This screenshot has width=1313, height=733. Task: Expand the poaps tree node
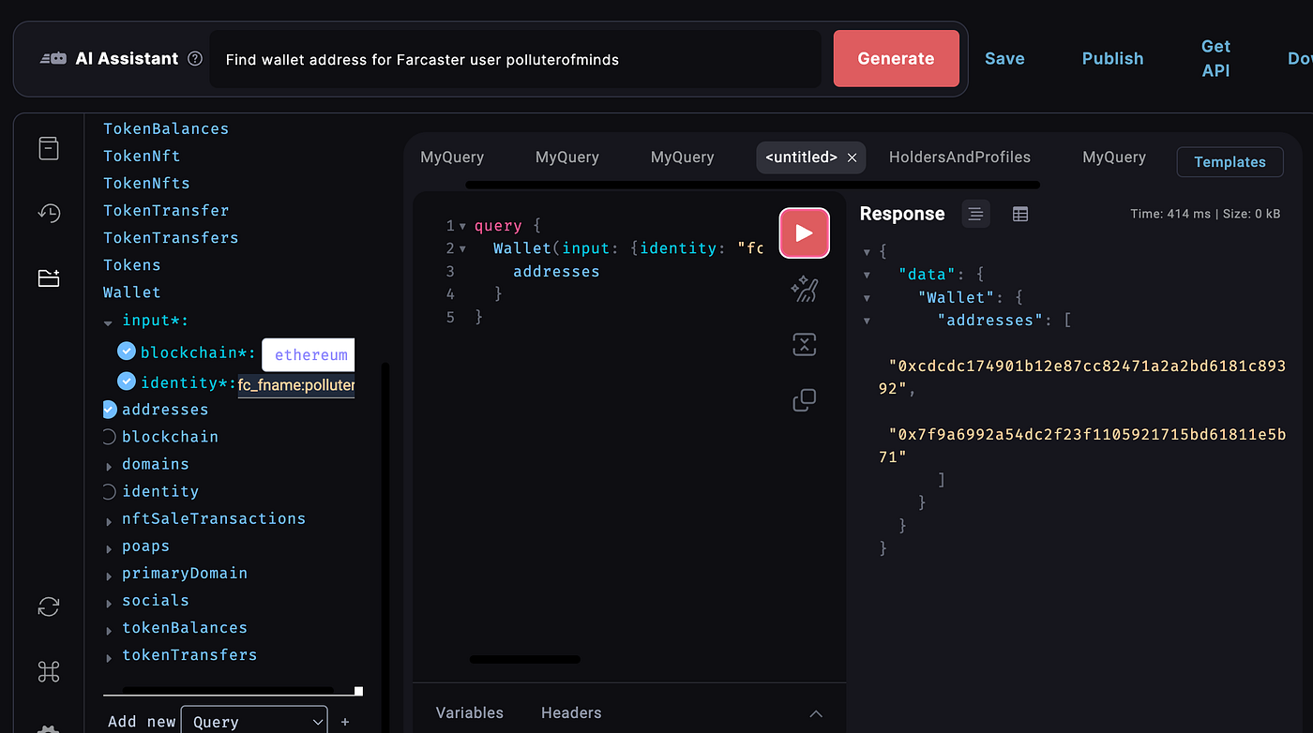[x=110, y=546]
